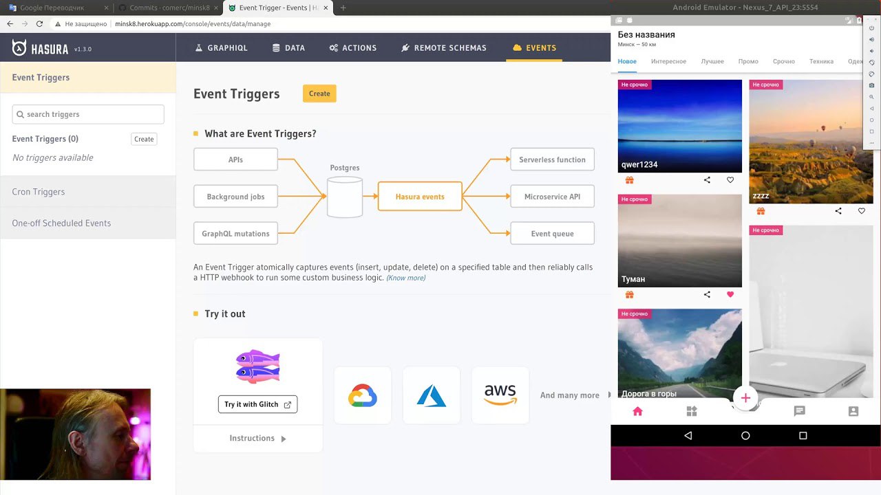The image size is (881, 495).
Task: Tap the chat icon in bottom navigation
Action: tap(799, 411)
